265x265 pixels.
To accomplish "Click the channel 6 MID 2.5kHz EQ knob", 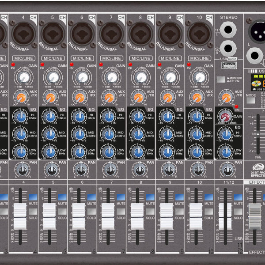I will 80,135.
